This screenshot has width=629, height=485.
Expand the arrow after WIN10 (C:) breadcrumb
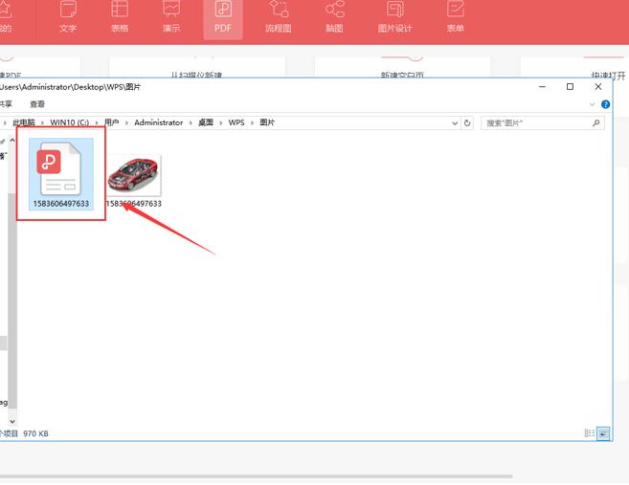coord(97,123)
